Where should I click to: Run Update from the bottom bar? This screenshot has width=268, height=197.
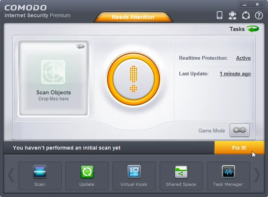[x=87, y=176]
